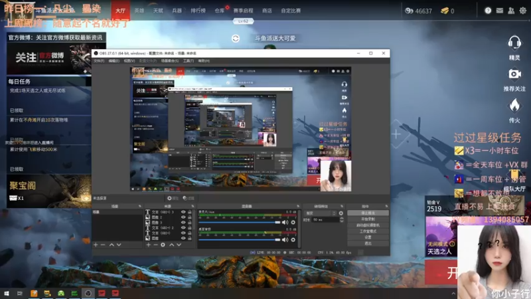Expand system tray hidden icons chevron
The height and width of the screenshot is (299, 531).
coord(453,294)
